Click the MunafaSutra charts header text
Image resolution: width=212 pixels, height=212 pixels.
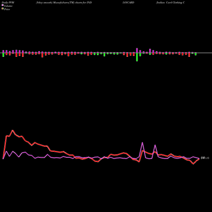tap(64, 3)
